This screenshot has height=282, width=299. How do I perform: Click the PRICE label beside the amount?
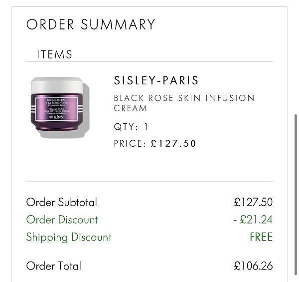(x=130, y=143)
